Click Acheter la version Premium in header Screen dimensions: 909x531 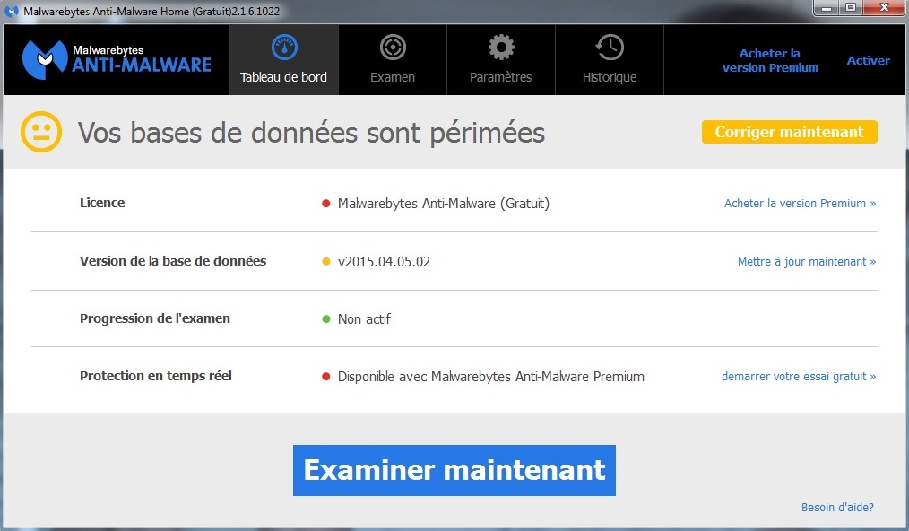770,60
